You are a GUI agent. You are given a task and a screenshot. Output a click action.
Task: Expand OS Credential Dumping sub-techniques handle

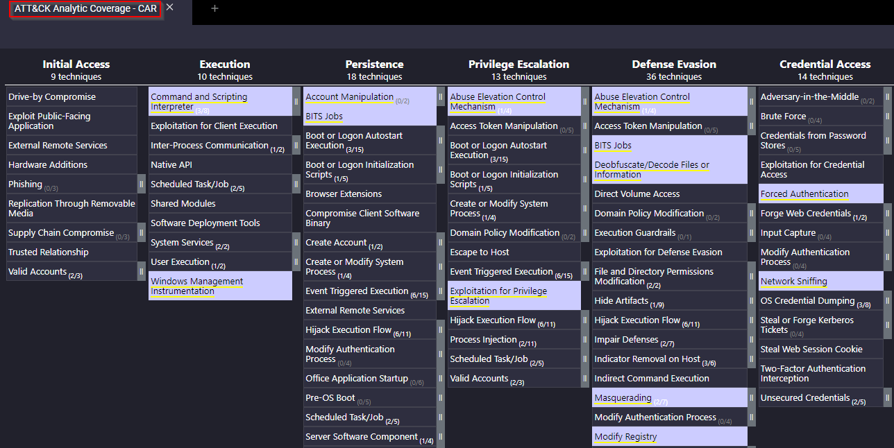(888, 300)
